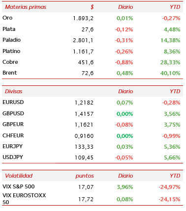Select the Cobre YTD value 28,33%
Screen dimensions: 186x211
[170, 62]
